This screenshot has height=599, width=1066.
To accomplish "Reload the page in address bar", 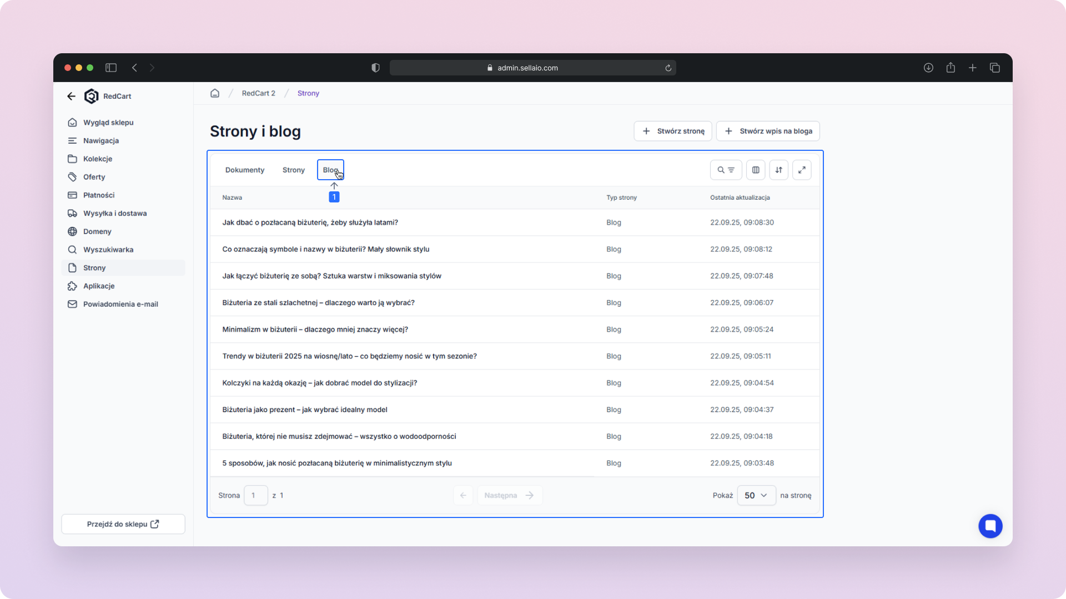I will click(668, 68).
